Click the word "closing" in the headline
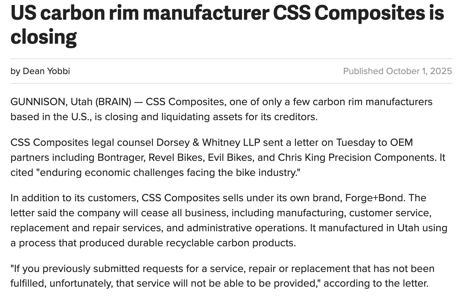470x299 pixels. [x=44, y=37]
